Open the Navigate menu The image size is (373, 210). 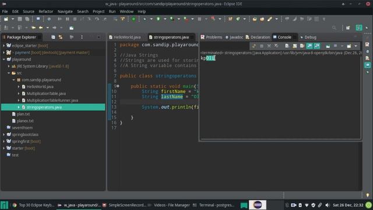[65, 12]
